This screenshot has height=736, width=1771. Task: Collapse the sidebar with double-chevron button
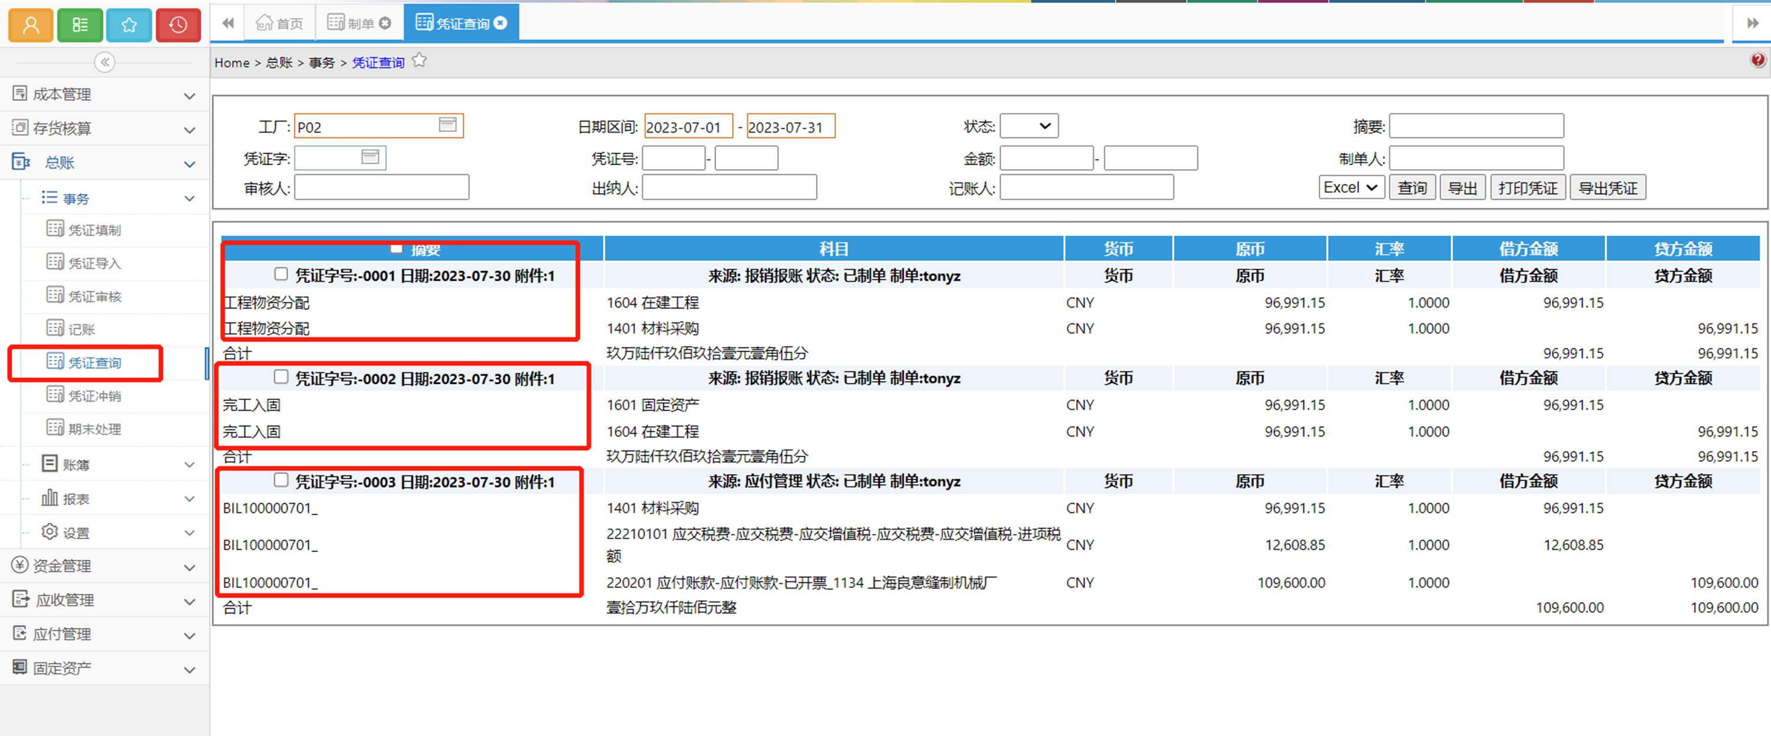point(104,63)
